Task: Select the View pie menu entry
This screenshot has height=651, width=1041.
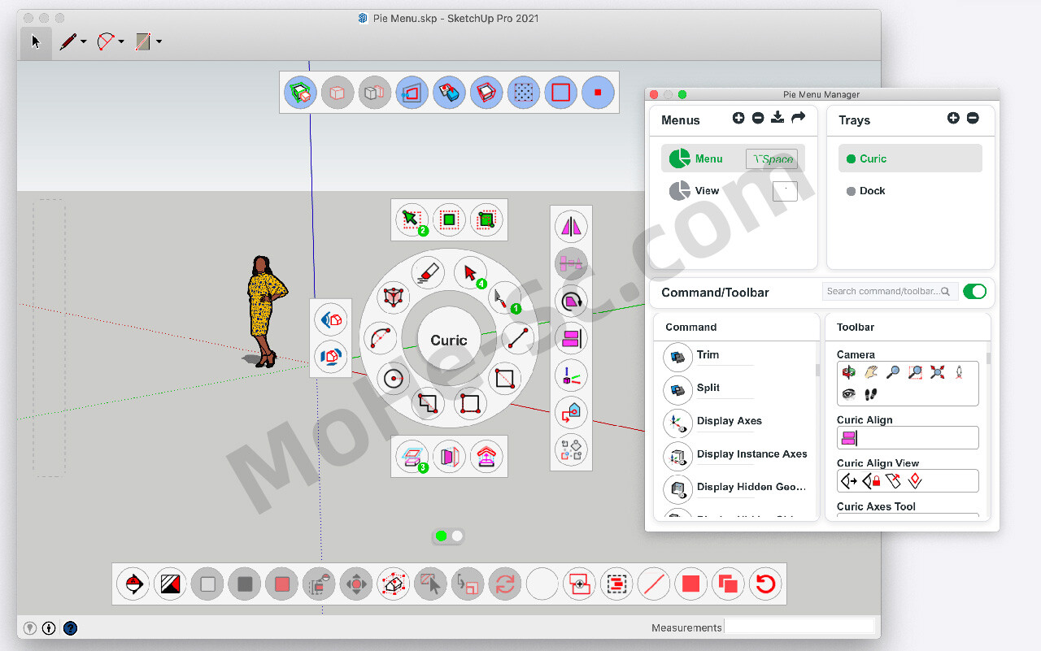Action: 733,191
